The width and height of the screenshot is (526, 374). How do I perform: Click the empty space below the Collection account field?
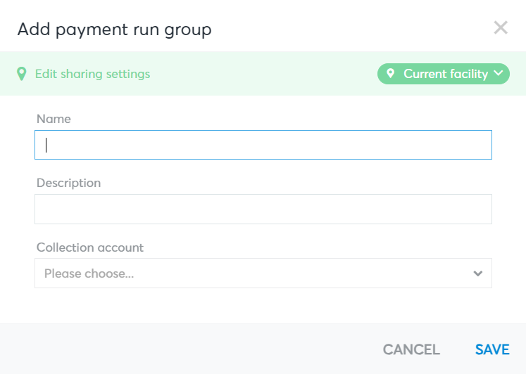point(263,305)
